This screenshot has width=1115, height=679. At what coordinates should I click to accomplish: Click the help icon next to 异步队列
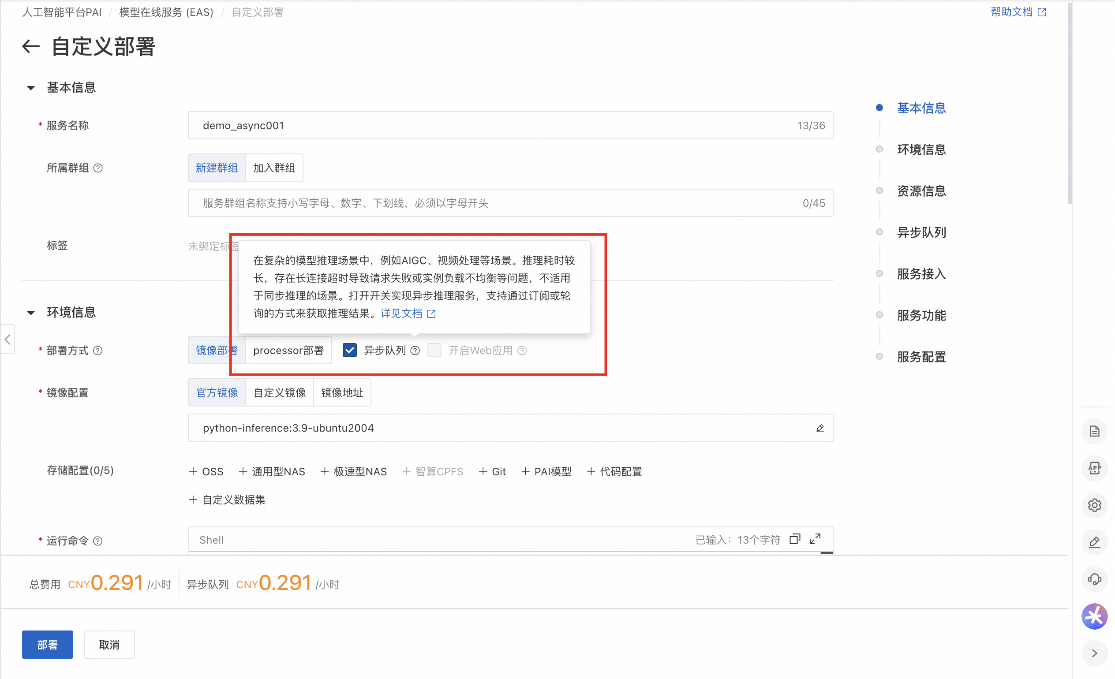point(415,351)
